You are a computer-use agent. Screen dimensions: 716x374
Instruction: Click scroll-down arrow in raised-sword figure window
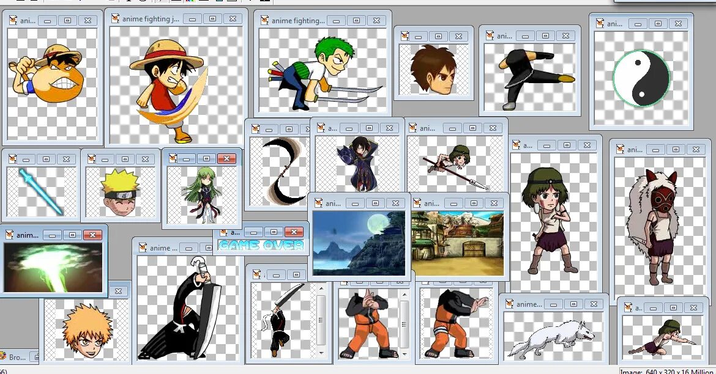point(321,353)
